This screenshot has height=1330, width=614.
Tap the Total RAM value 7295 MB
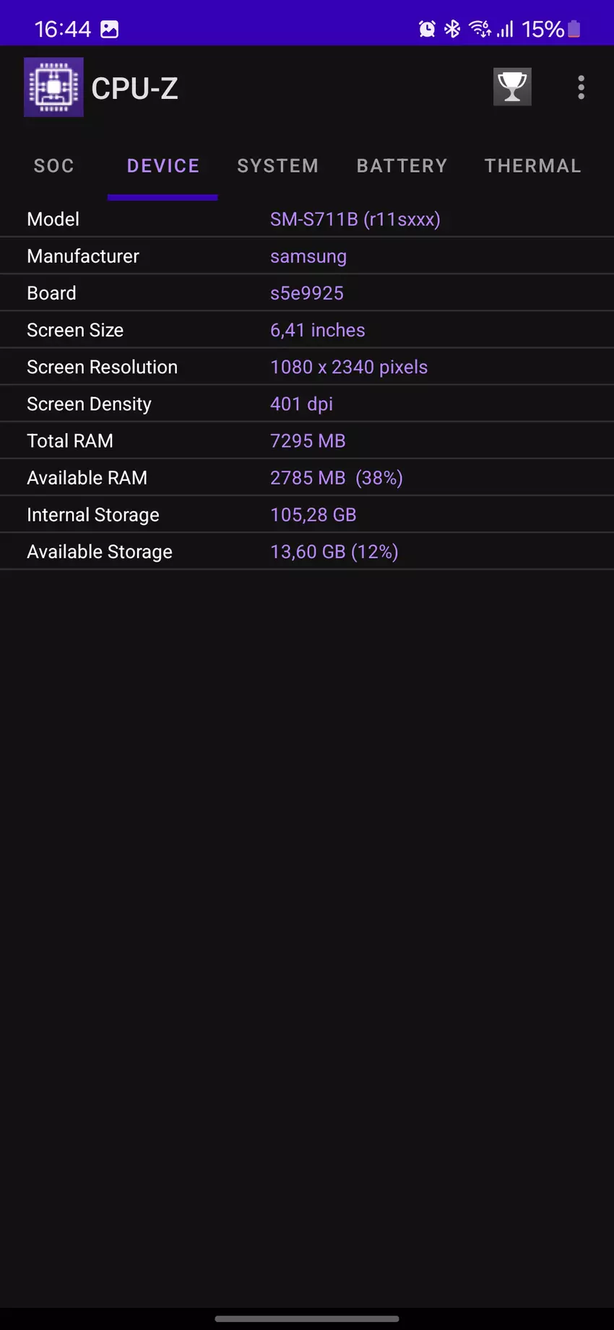pos(308,441)
